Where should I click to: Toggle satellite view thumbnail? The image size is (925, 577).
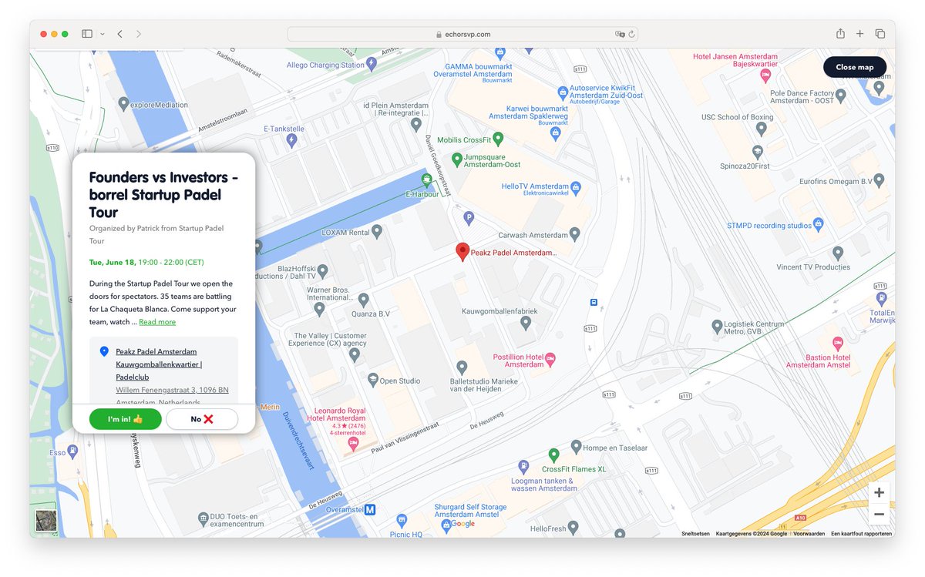point(46,521)
